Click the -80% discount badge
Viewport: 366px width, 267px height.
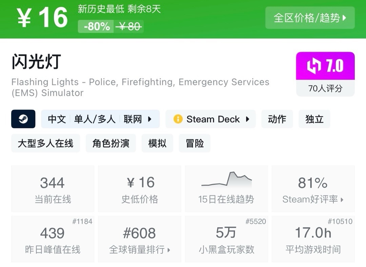click(96, 26)
